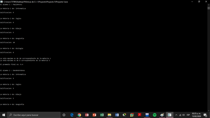Open Spotify from the taskbar
Viewport: 210px width, 118px height.
click(155, 115)
